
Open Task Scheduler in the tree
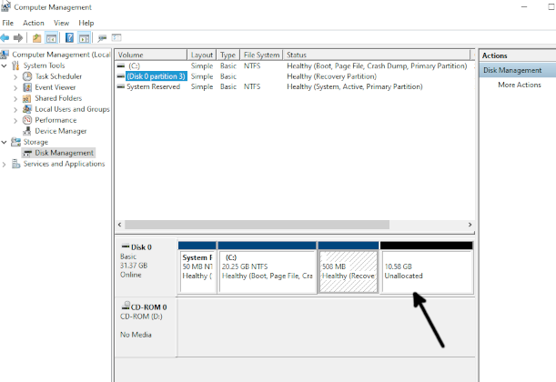coord(58,76)
